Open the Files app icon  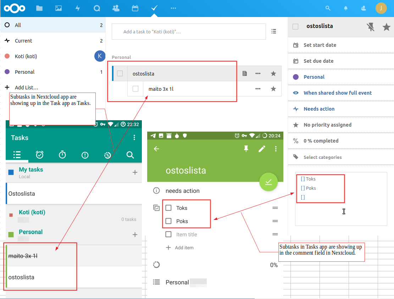(39, 8)
